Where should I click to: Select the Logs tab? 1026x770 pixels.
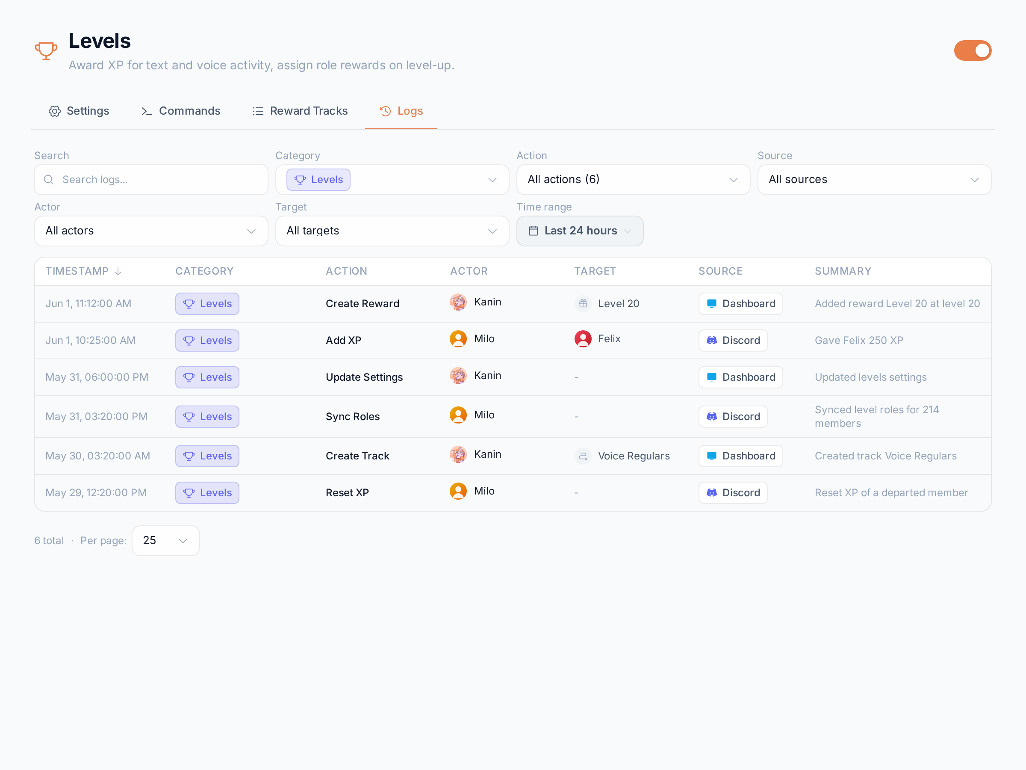pos(401,111)
